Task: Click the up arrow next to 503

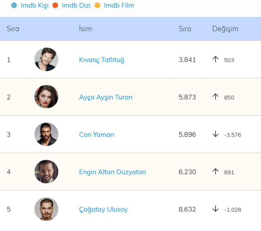Action: click(x=215, y=59)
